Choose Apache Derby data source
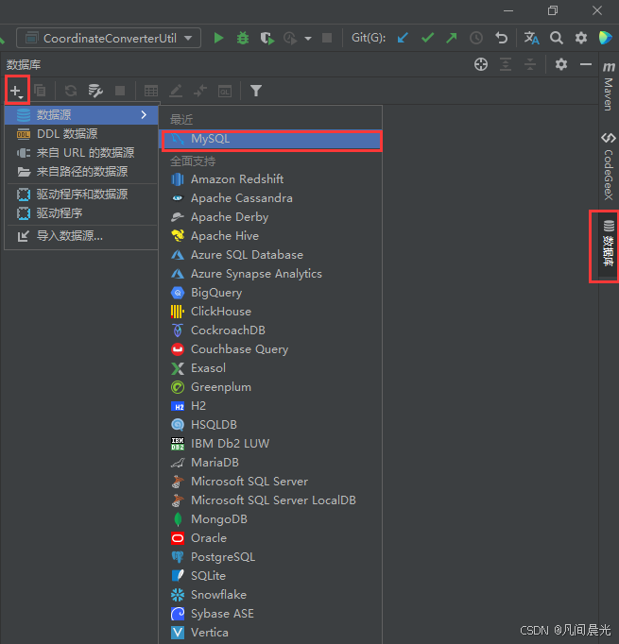 point(270,217)
